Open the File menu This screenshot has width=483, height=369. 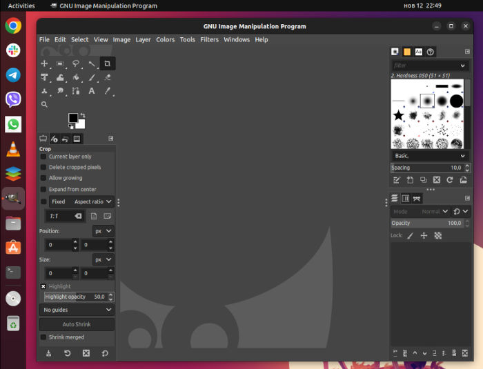point(44,39)
